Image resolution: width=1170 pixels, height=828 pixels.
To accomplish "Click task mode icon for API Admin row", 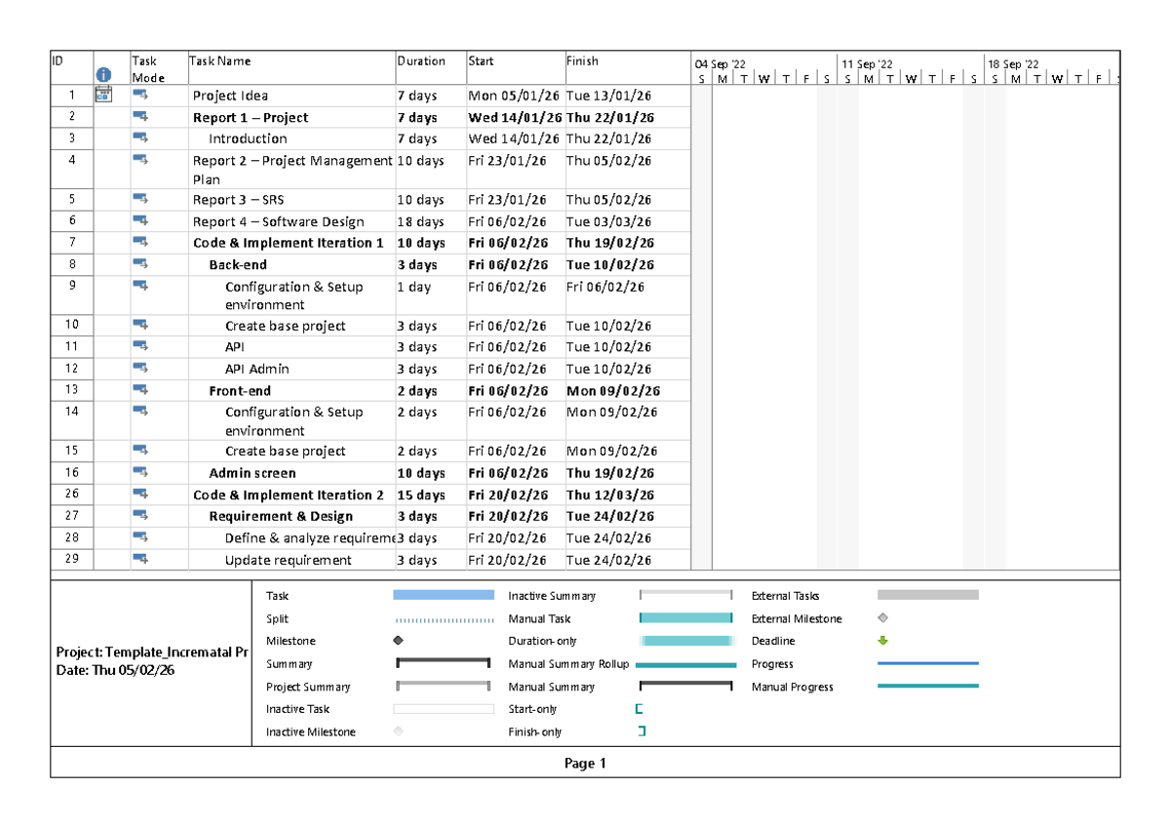I will pyautogui.click(x=139, y=368).
